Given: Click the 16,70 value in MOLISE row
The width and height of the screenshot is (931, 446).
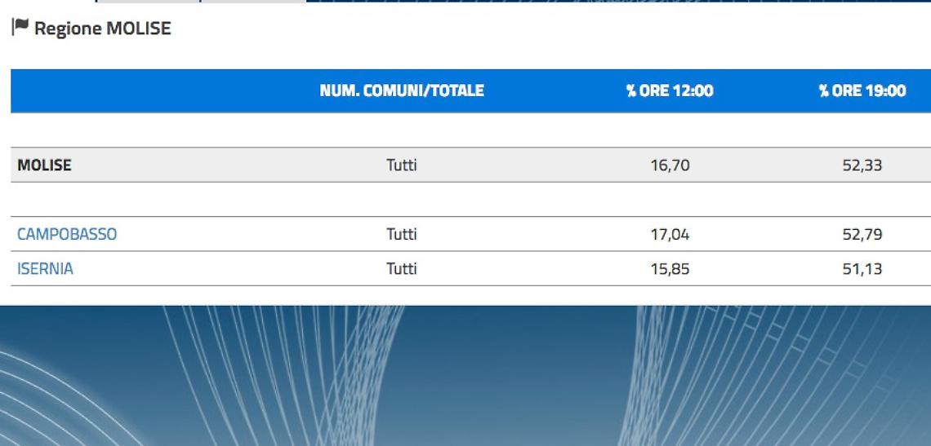Looking at the screenshot, I should [x=670, y=165].
